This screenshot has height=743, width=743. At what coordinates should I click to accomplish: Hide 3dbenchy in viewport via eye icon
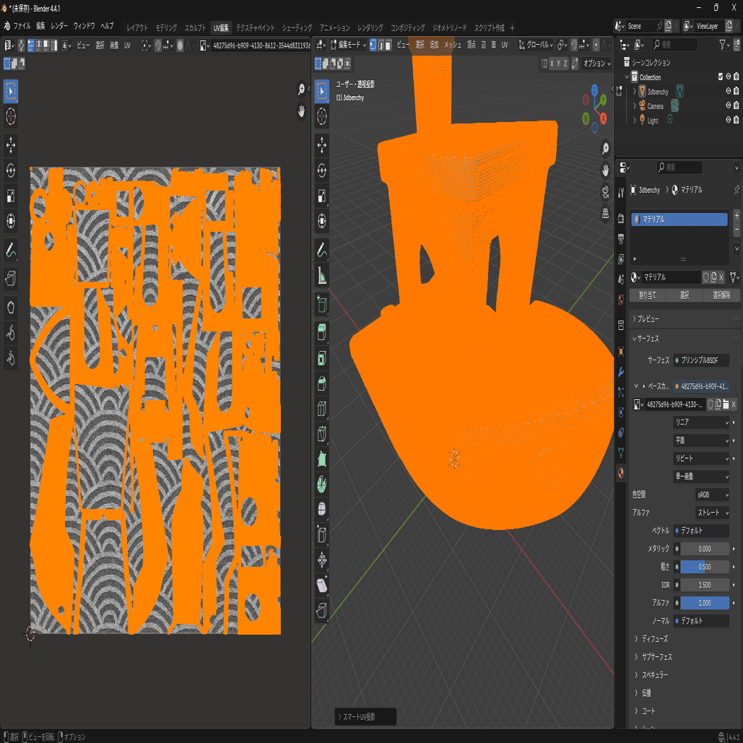729,91
